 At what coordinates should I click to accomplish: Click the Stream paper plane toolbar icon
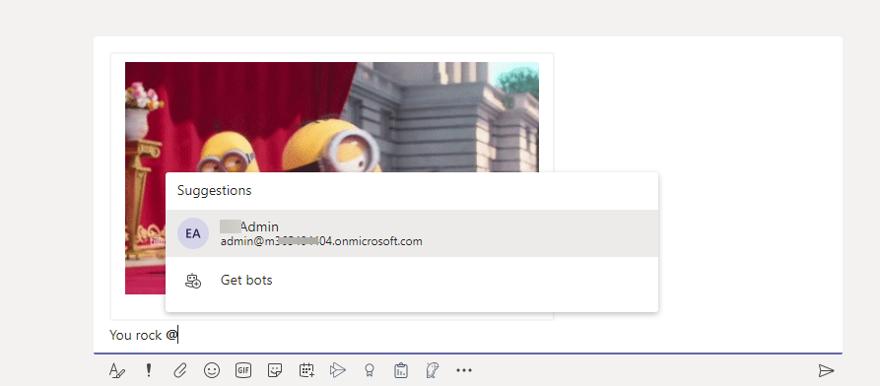[338, 370]
